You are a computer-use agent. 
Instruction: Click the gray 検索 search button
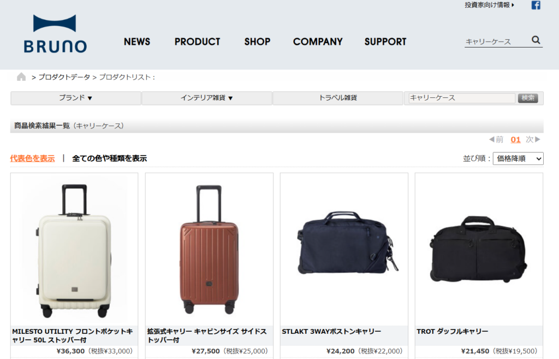(528, 98)
